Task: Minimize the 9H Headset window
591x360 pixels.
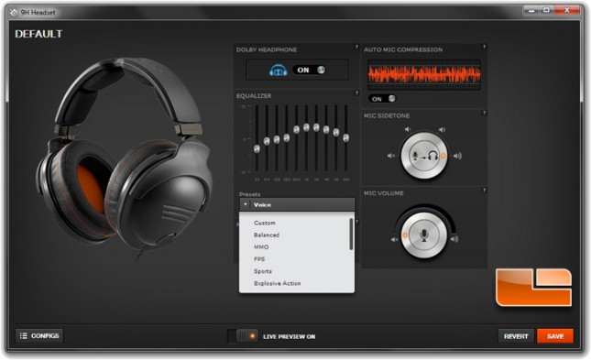Action: pyautogui.click(x=531, y=11)
